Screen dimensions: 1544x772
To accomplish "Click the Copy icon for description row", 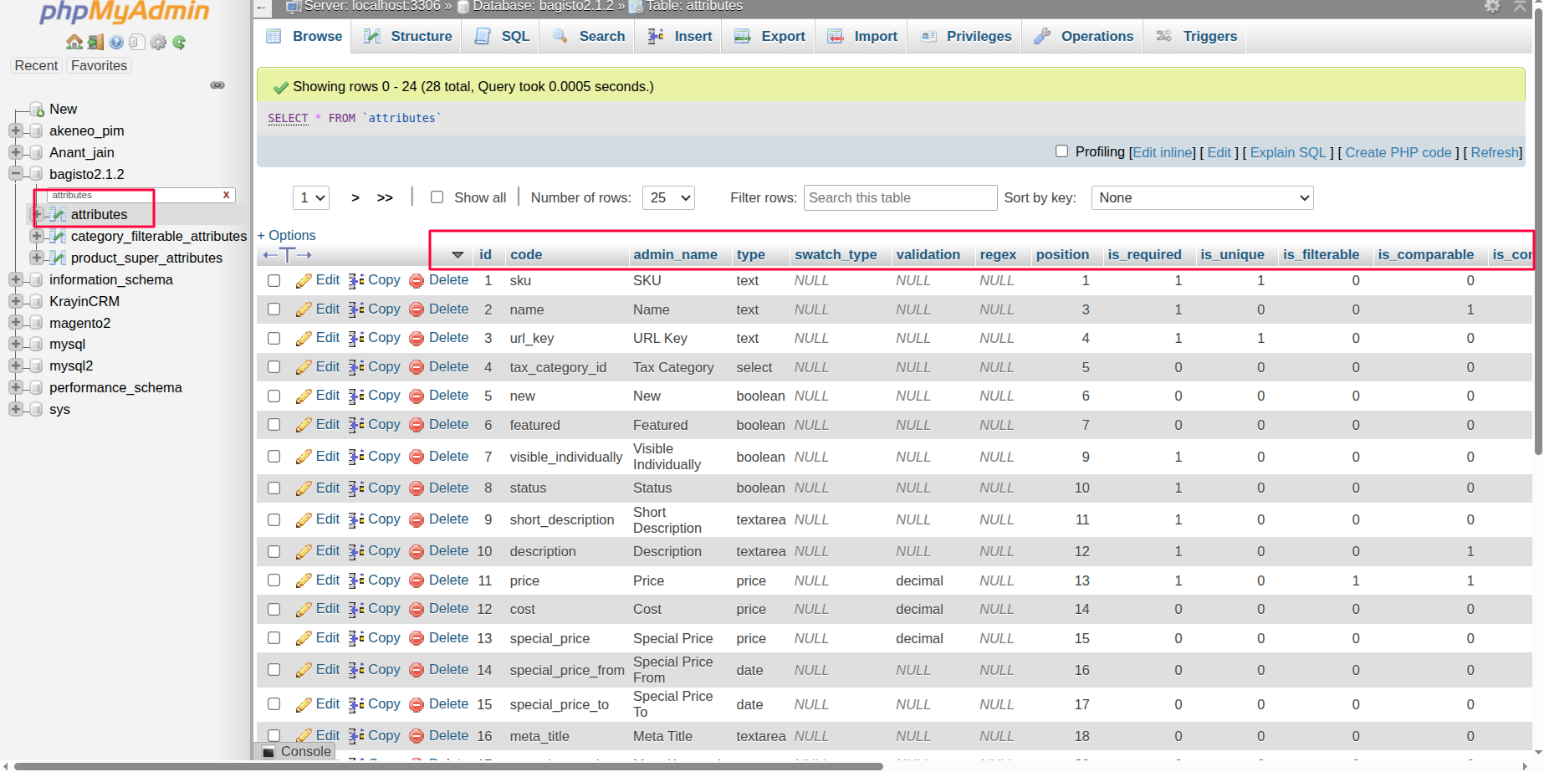I will (x=356, y=552).
